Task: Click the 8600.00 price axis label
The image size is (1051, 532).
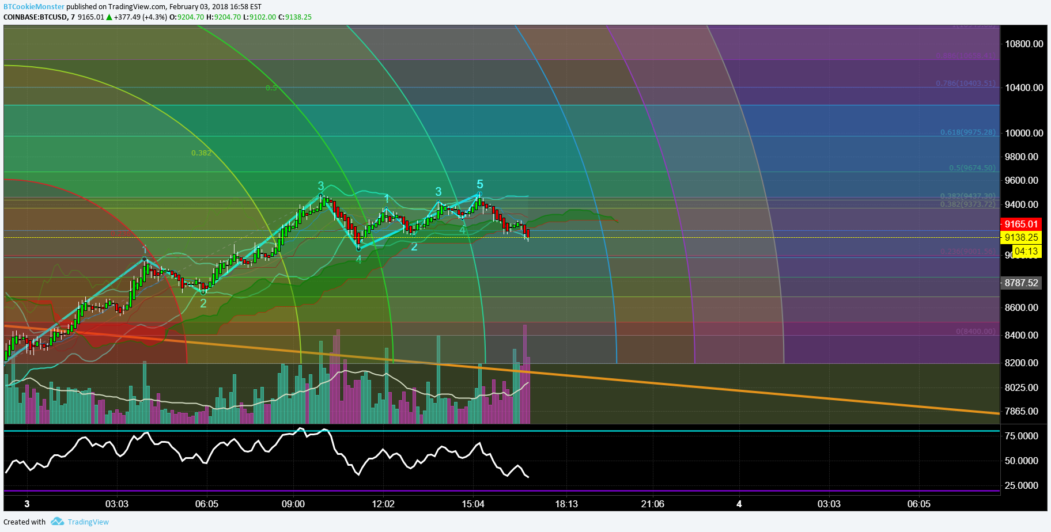Action: click(x=1022, y=307)
